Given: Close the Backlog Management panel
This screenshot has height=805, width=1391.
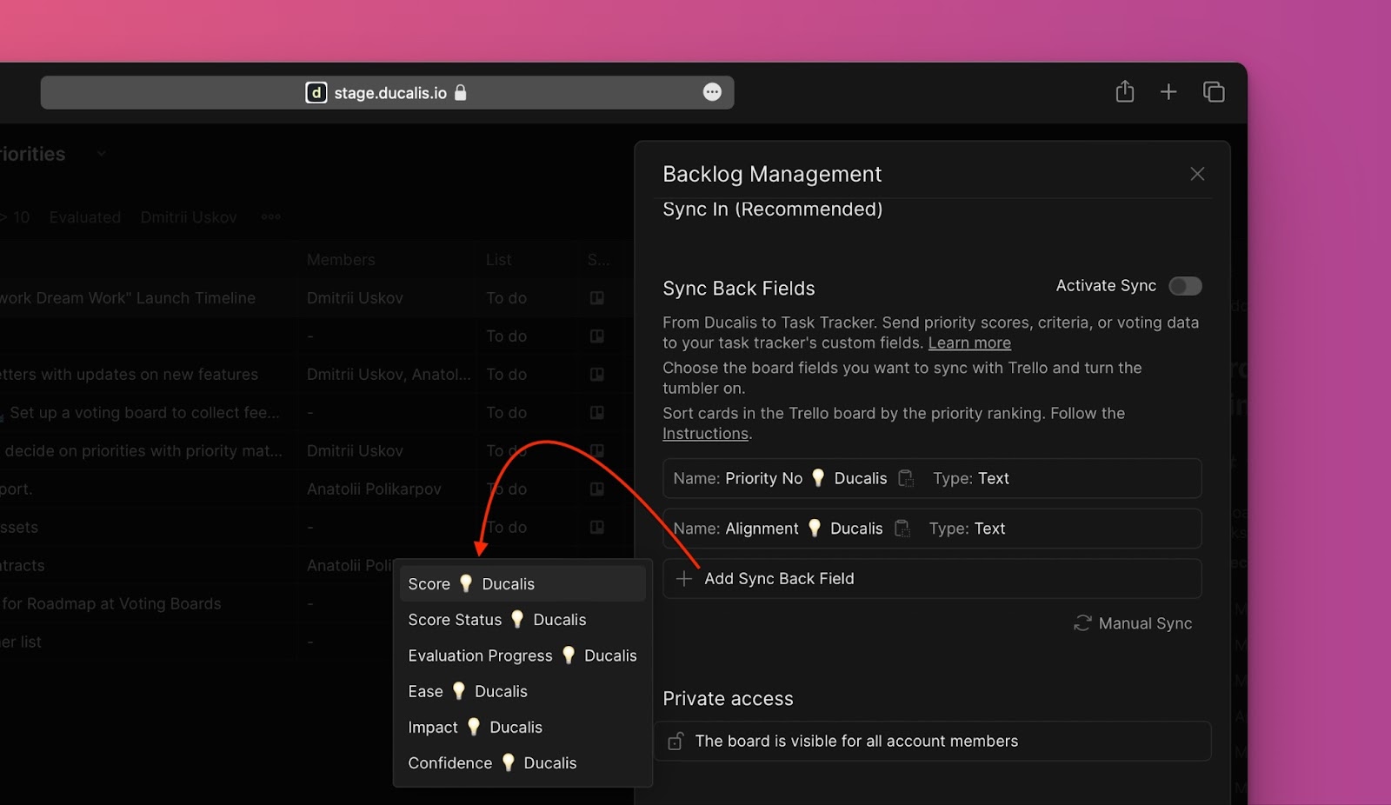Looking at the screenshot, I should [1197, 173].
